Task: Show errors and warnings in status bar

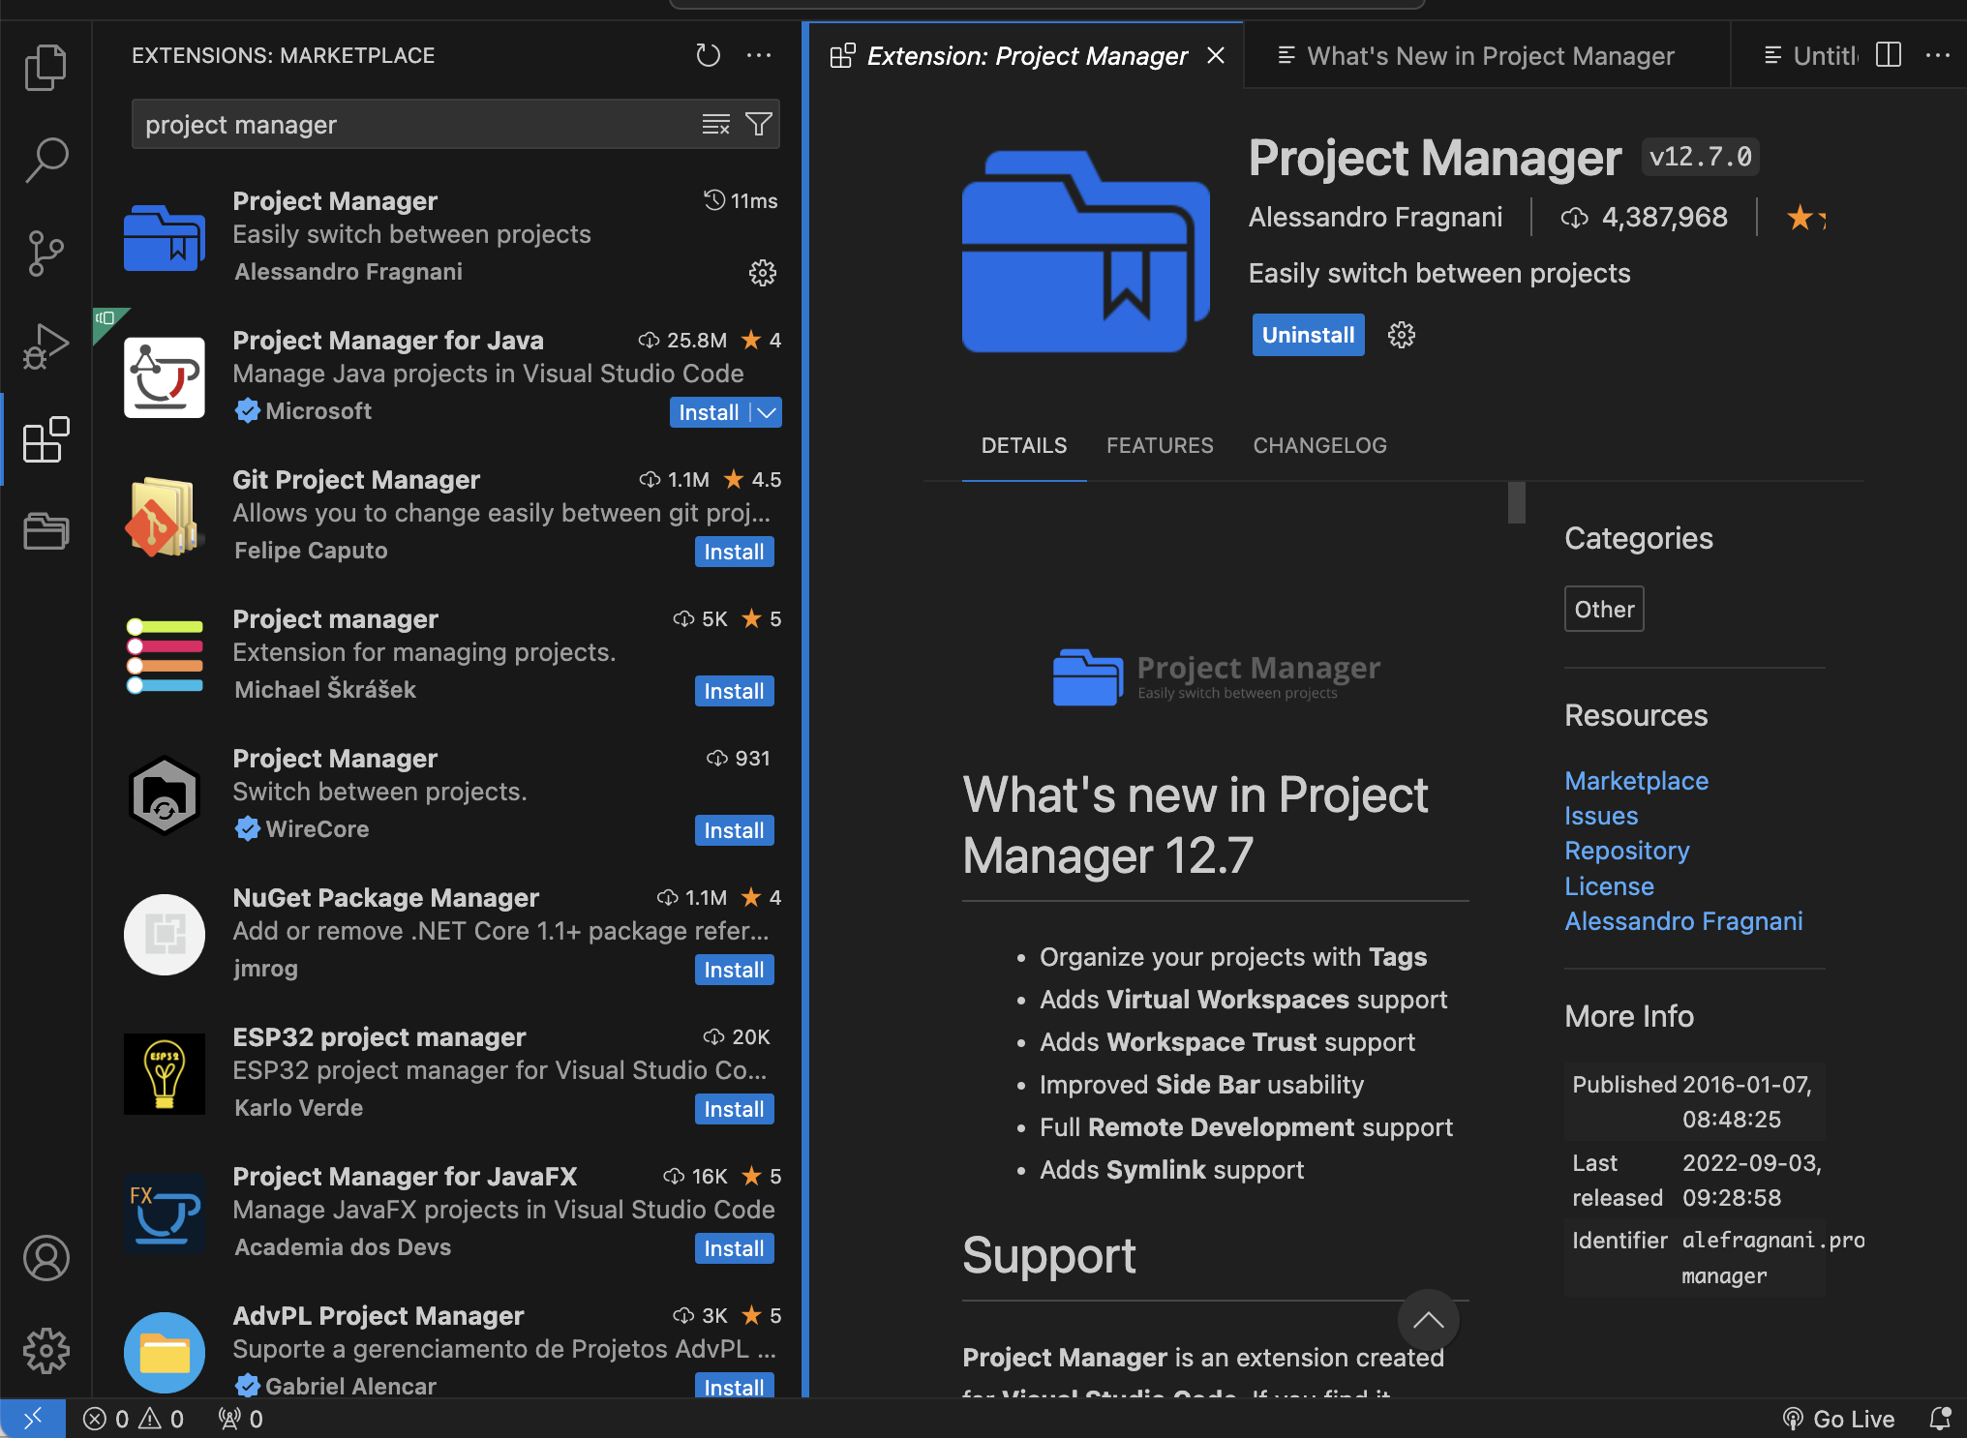Action: pos(134,1419)
